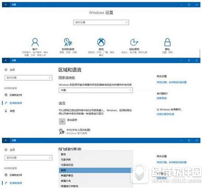The width and height of the screenshot is (202, 188).
Task: Click the 获取帮助 link below 有问题吗
Action: [162, 98]
